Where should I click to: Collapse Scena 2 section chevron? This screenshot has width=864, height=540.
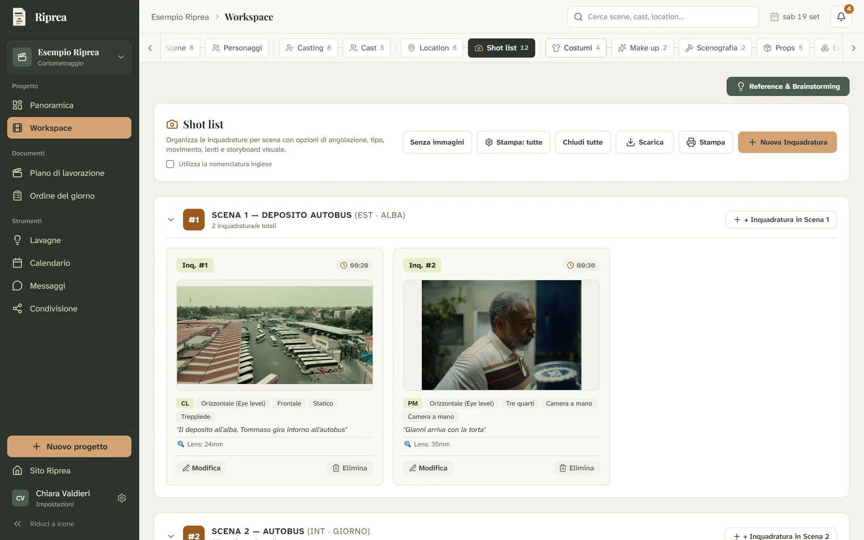(171, 536)
